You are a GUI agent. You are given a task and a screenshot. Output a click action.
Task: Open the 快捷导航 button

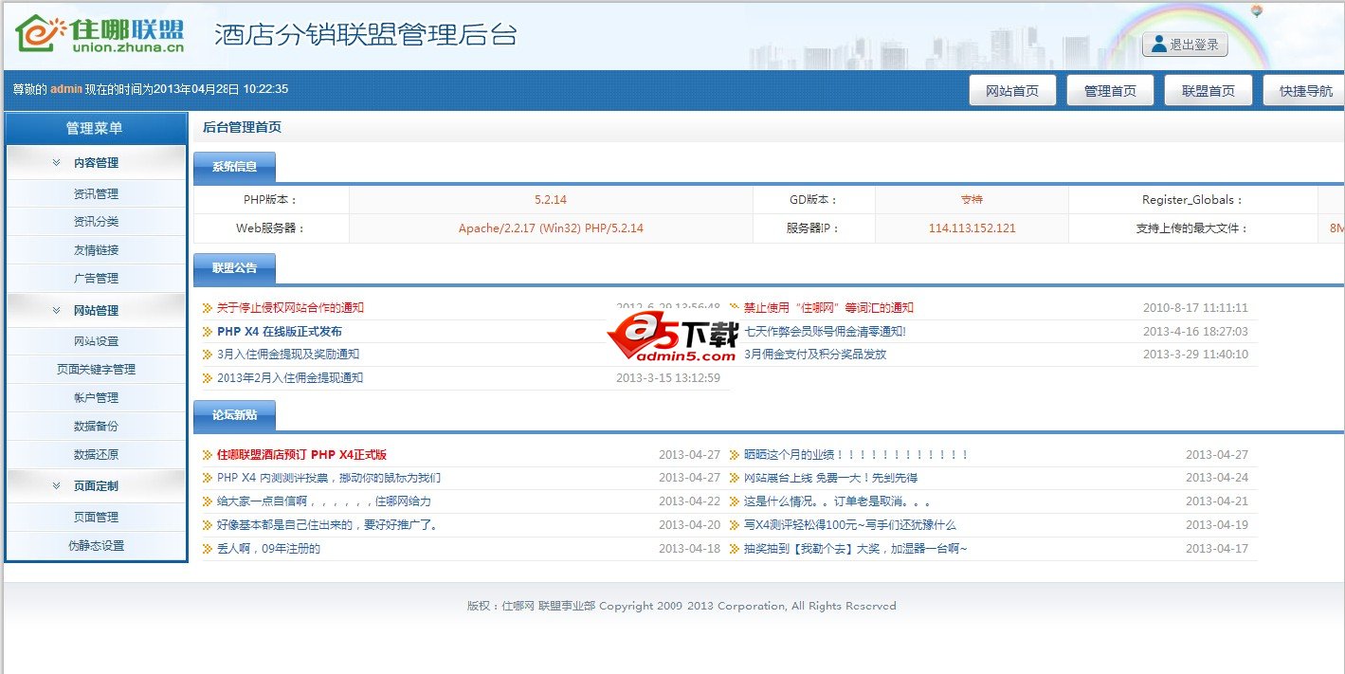coord(1305,91)
